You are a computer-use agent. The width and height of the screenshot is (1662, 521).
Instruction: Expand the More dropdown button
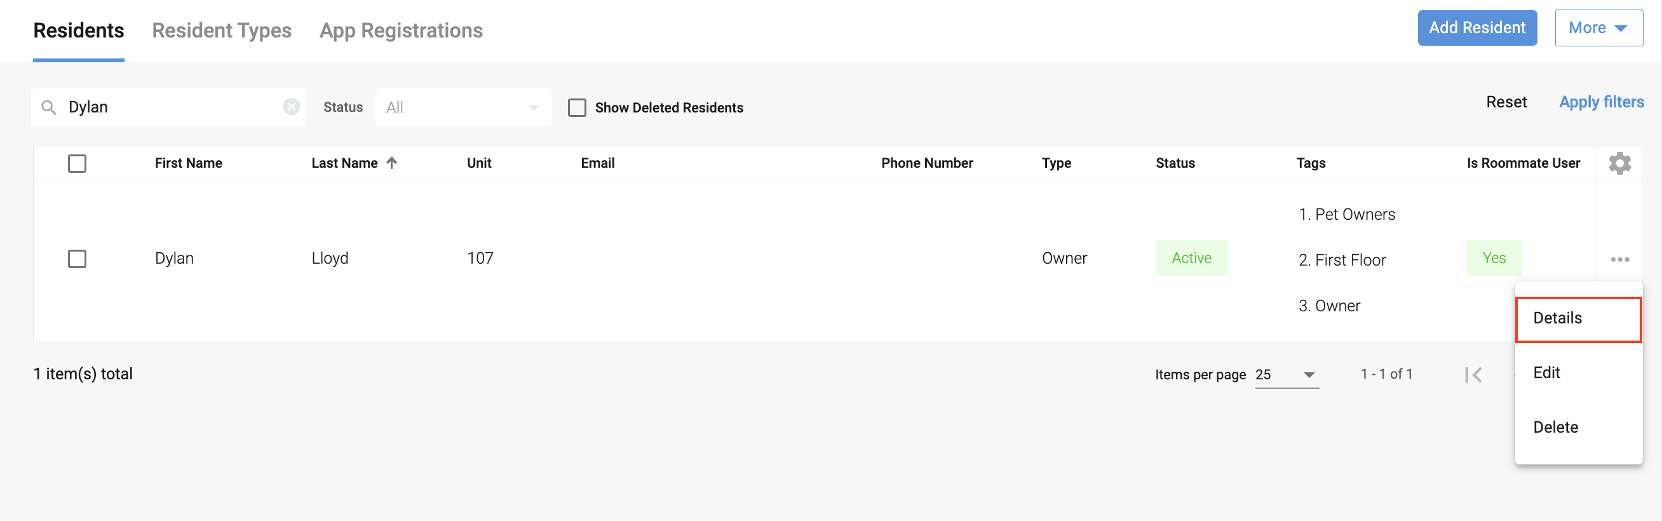(x=1598, y=28)
